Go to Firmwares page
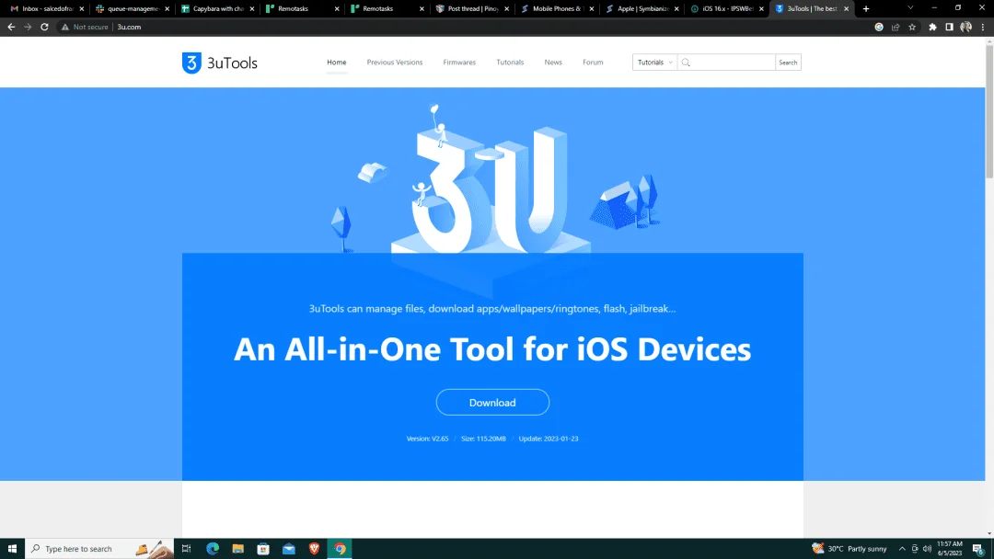Viewport: 994px width, 559px height. pos(459,62)
